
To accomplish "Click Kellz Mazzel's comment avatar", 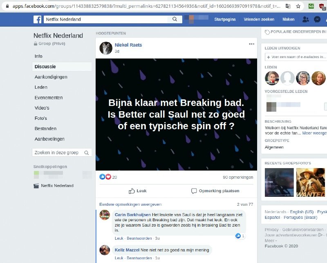I will 105,250.
